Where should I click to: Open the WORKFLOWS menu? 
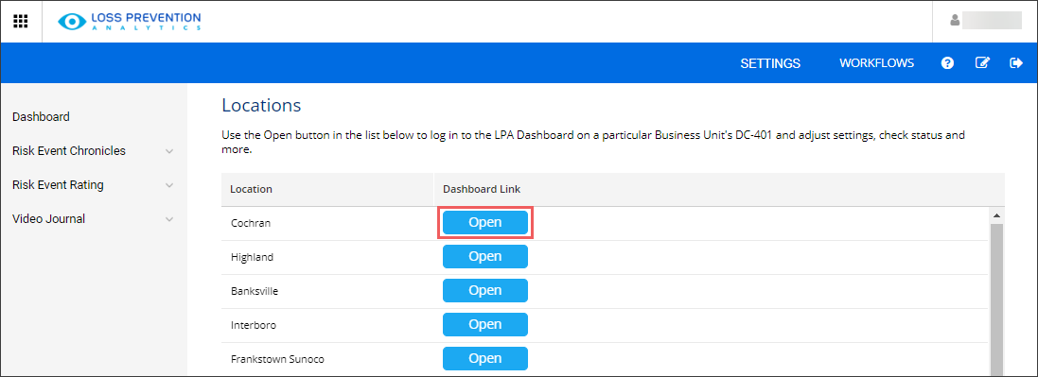[x=876, y=62]
